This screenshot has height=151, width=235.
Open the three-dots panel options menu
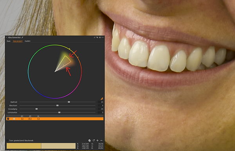coord(103,37)
